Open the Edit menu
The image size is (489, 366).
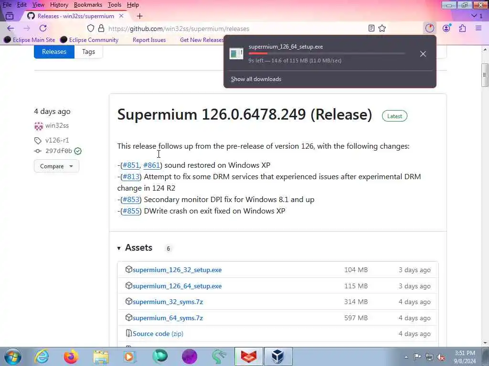(21, 5)
